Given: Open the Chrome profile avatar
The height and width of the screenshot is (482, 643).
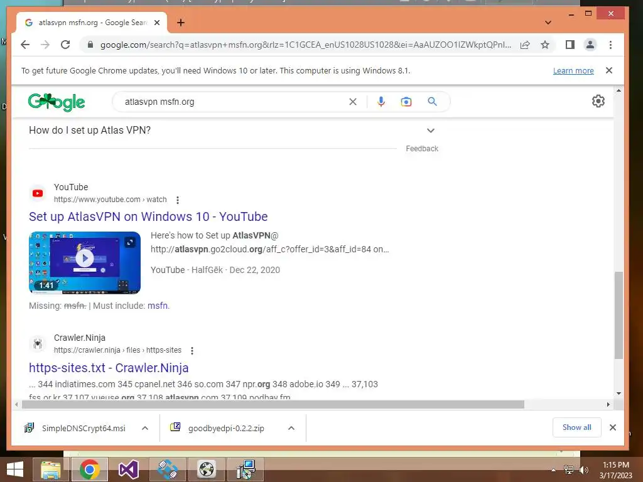Looking at the screenshot, I should click(x=590, y=45).
